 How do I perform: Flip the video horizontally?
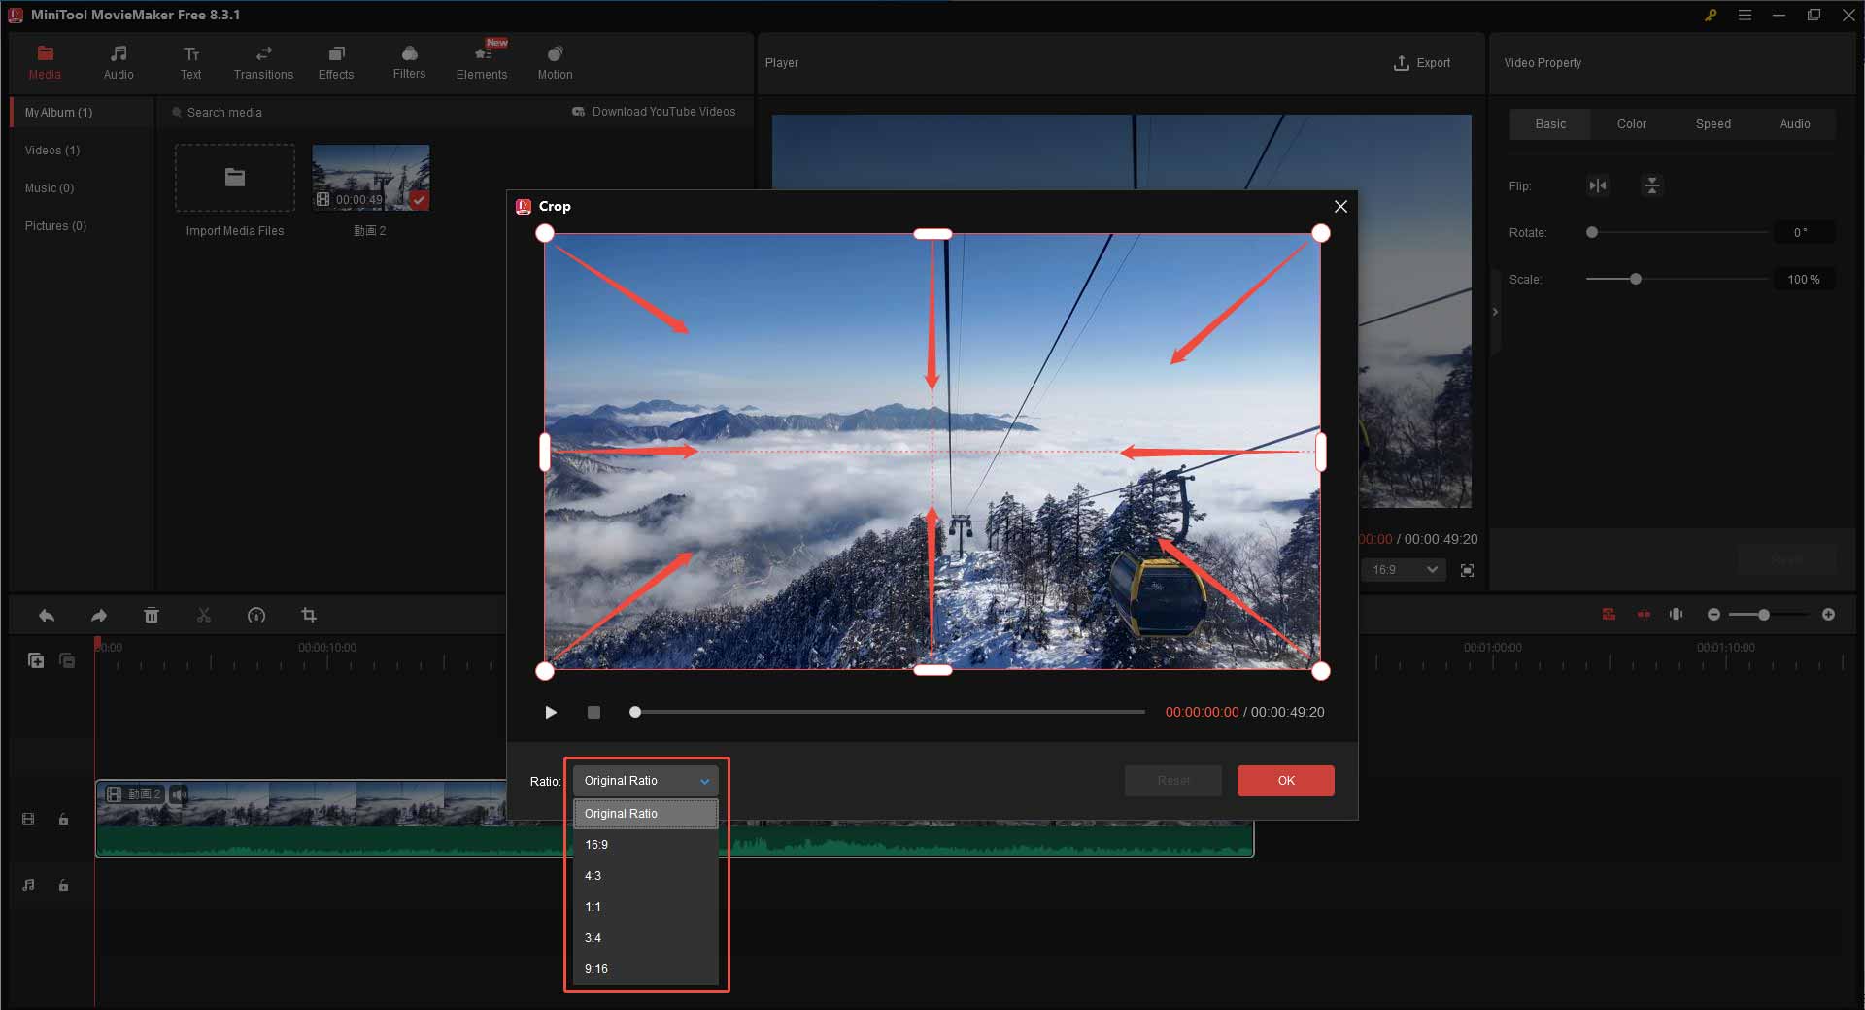pos(1598,185)
